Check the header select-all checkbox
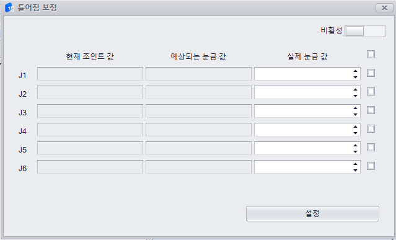This screenshot has width=396, height=240. 371,55
